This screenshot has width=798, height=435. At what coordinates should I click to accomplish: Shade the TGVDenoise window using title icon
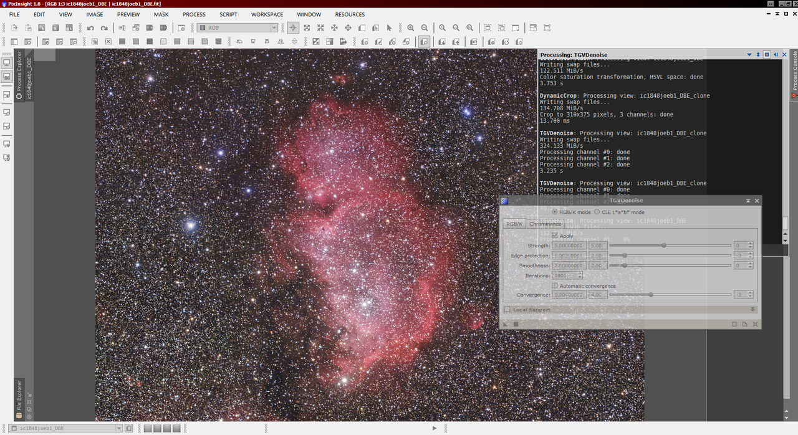pyautogui.click(x=748, y=201)
